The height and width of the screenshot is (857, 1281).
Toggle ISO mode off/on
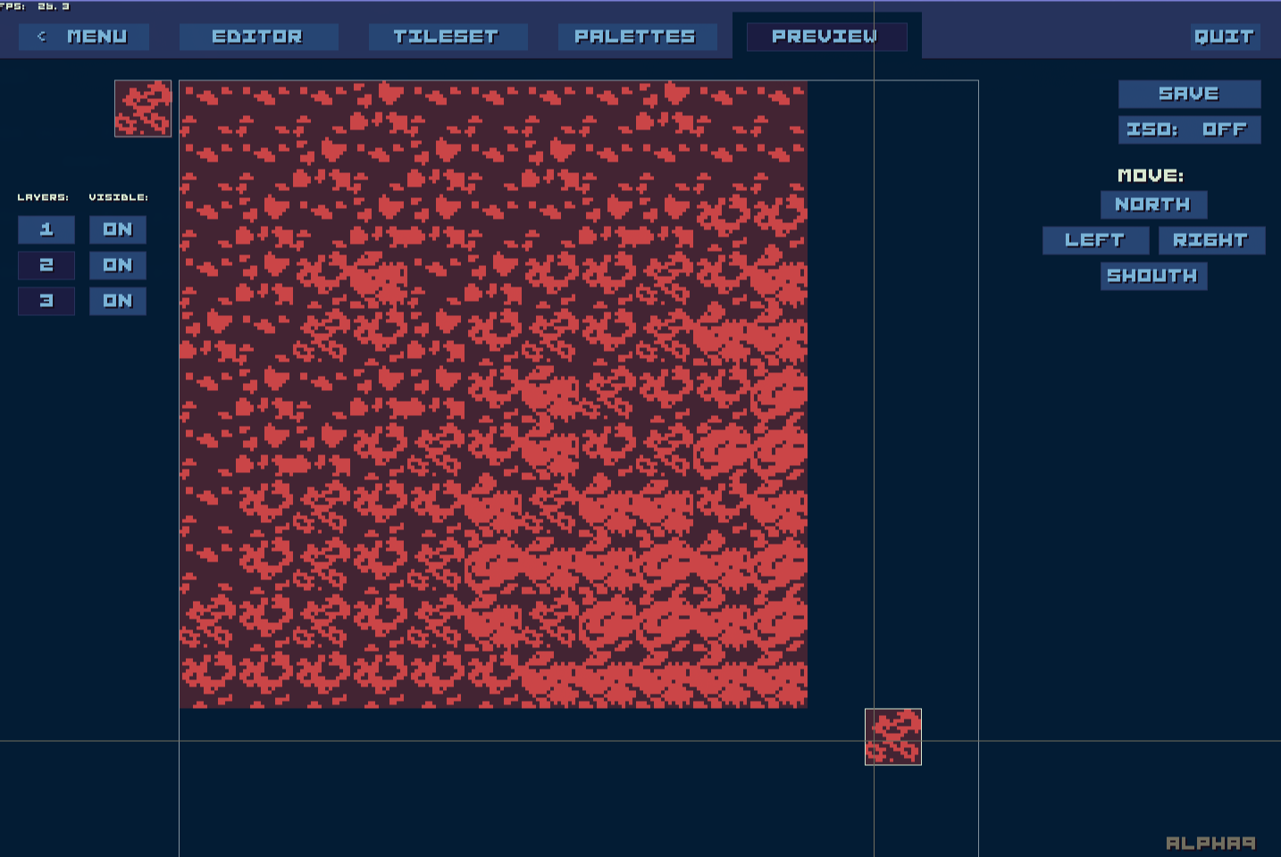pyautogui.click(x=1188, y=129)
